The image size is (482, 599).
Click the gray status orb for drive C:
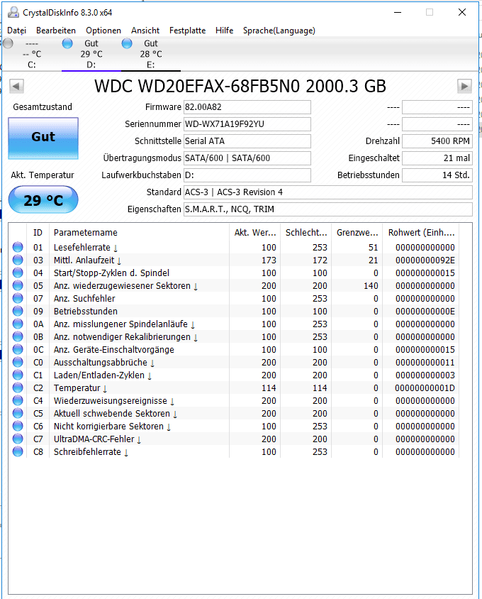tap(8, 43)
